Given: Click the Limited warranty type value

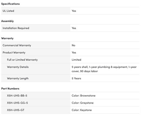Looking at the screenshot, I should click(76, 60).
